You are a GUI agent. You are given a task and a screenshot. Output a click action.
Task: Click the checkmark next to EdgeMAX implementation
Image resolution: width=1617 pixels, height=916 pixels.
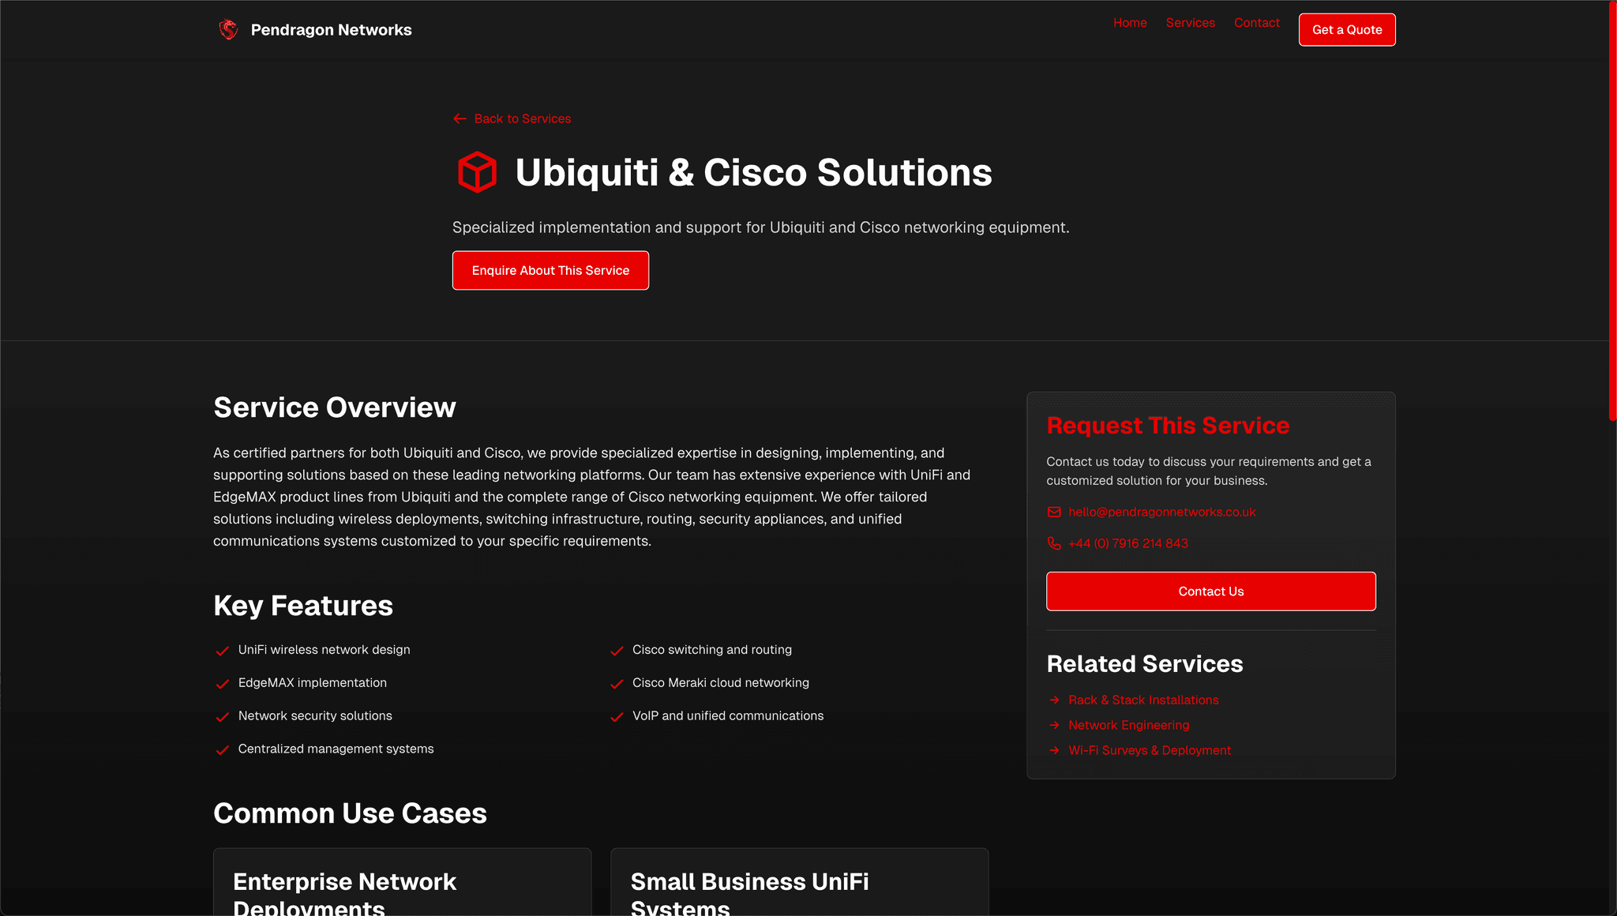(223, 684)
